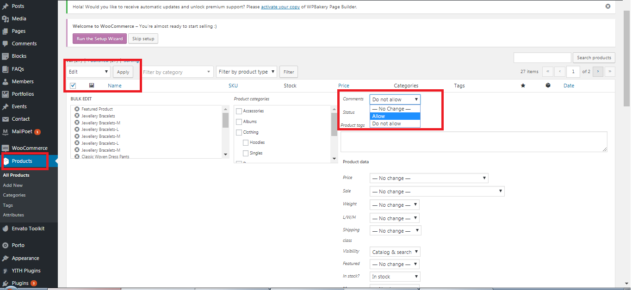Check the Hoodies subcategory box
This screenshot has height=290, width=632.
click(x=246, y=142)
